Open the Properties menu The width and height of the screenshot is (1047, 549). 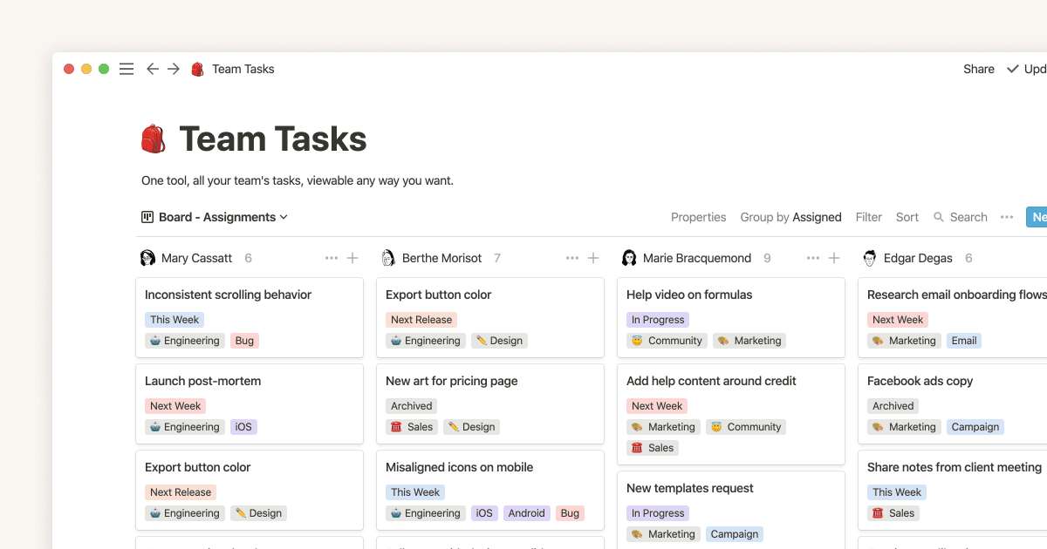point(698,216)
